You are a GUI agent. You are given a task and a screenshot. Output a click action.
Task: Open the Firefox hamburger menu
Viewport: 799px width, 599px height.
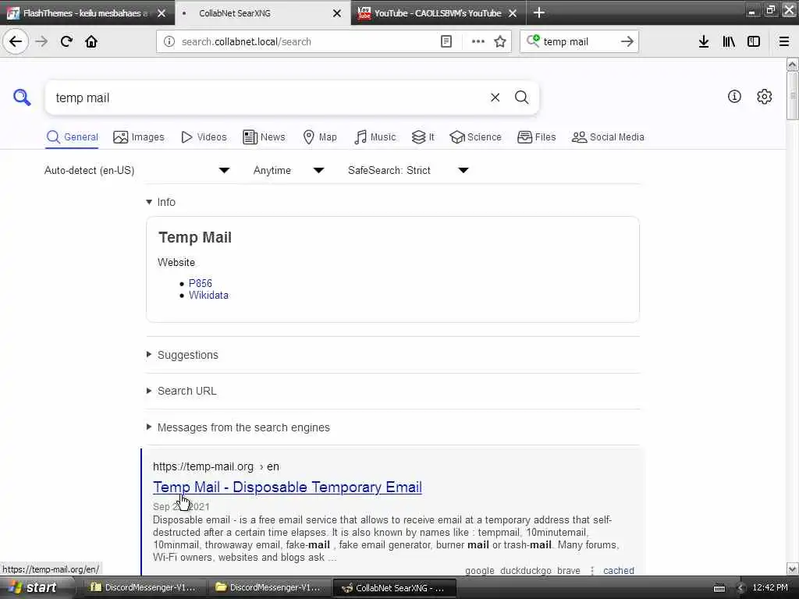coord(783,41)
